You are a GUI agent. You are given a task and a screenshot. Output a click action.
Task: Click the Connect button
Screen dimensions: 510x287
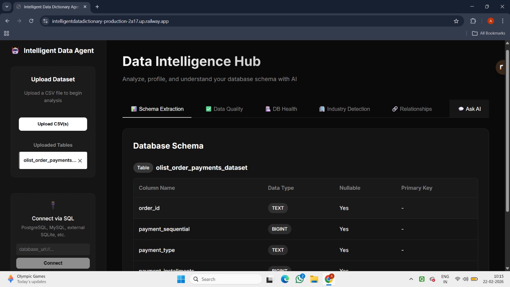[x=53, y=263]
